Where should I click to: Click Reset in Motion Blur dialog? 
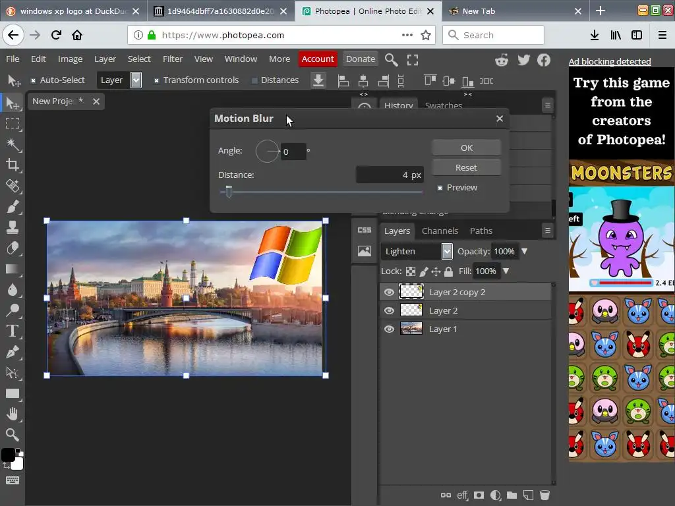coord(466,167)
